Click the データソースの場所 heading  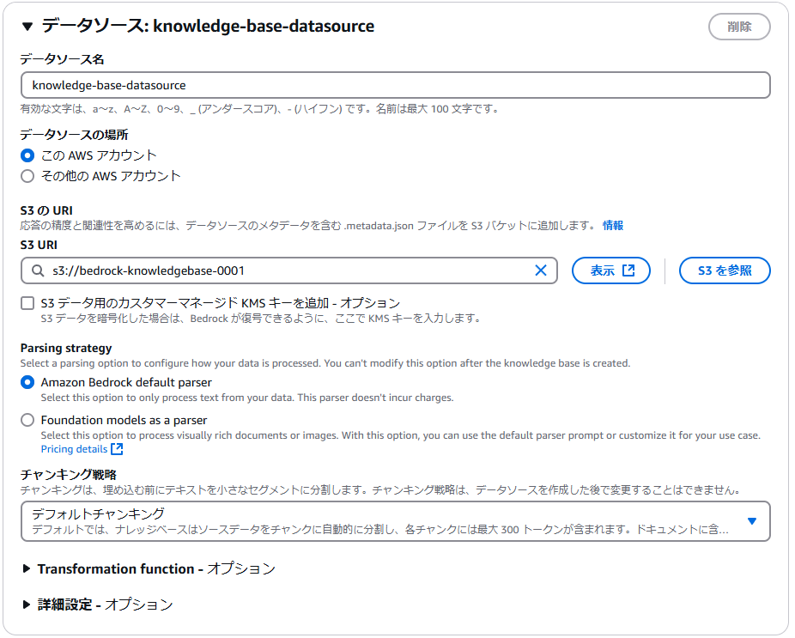(x=74, y=135)
